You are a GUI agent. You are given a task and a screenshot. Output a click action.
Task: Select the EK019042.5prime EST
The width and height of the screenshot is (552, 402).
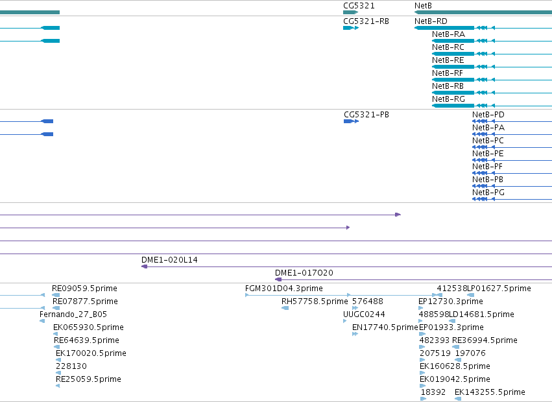(455, 379)
